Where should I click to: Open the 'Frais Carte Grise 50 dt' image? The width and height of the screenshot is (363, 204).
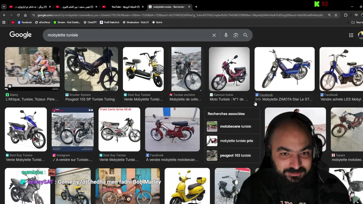[x=119, y=129]
